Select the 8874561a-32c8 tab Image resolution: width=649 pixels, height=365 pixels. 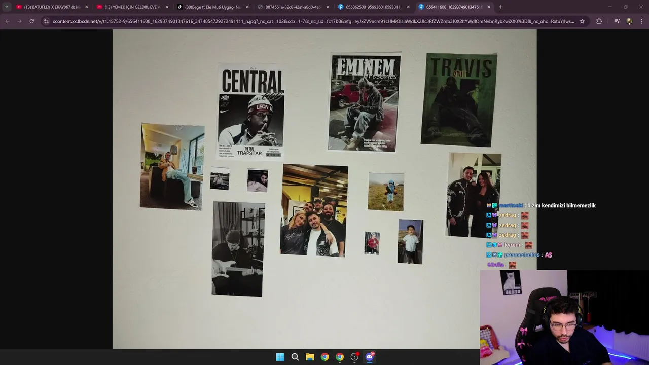click(x=294, y=7)
